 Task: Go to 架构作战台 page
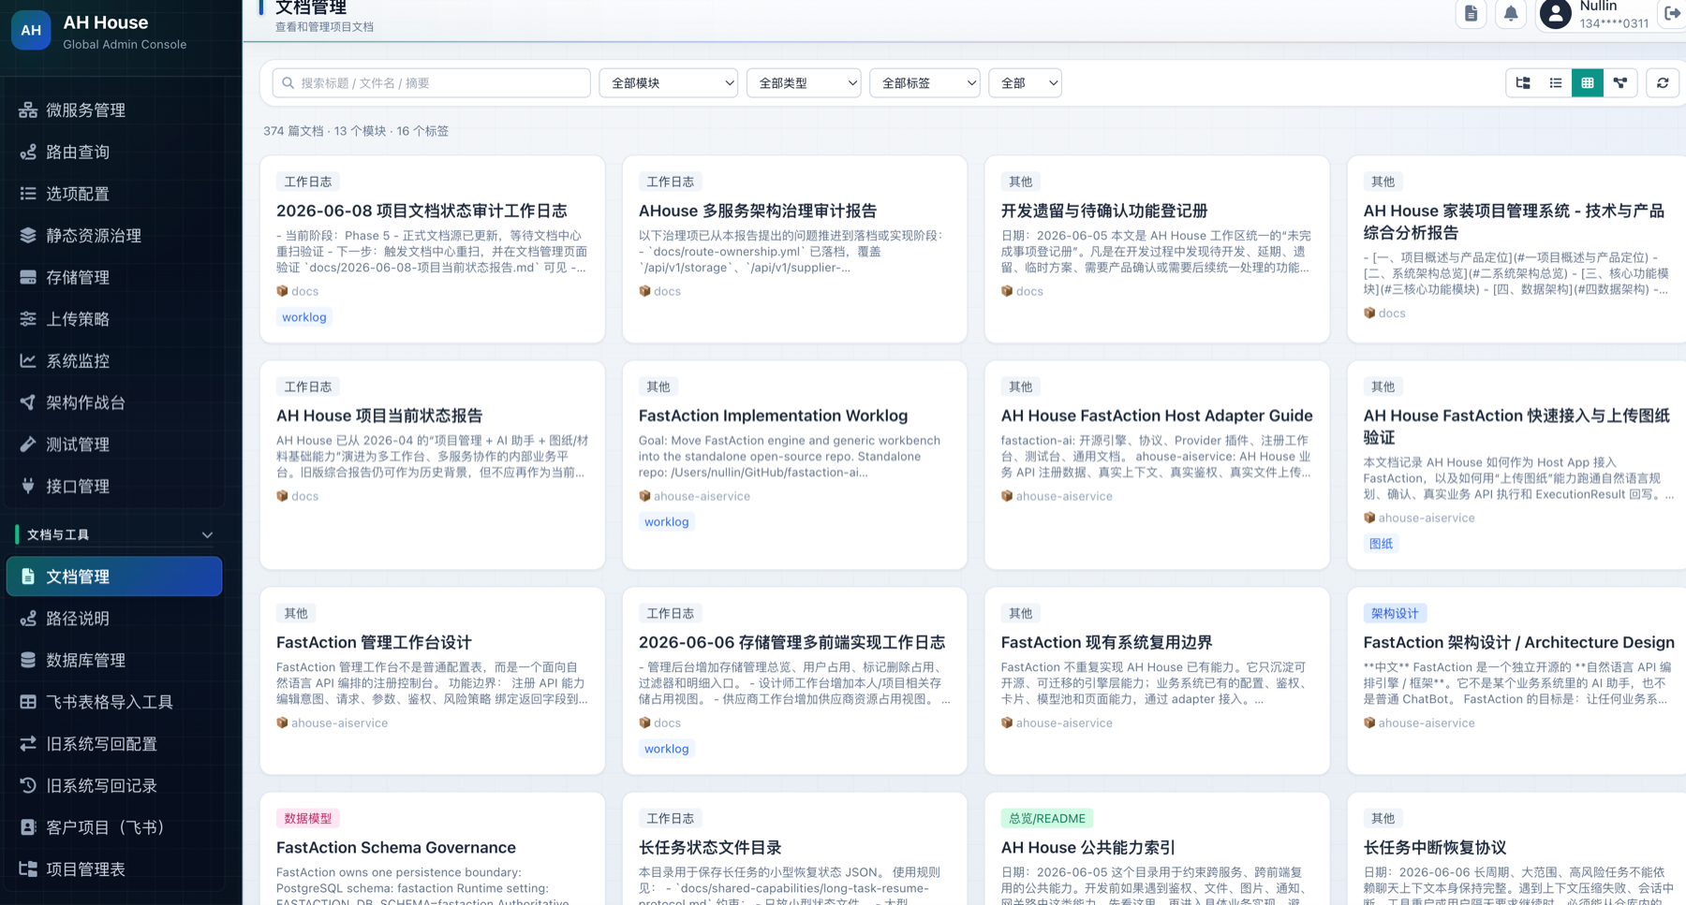[114, 402]
